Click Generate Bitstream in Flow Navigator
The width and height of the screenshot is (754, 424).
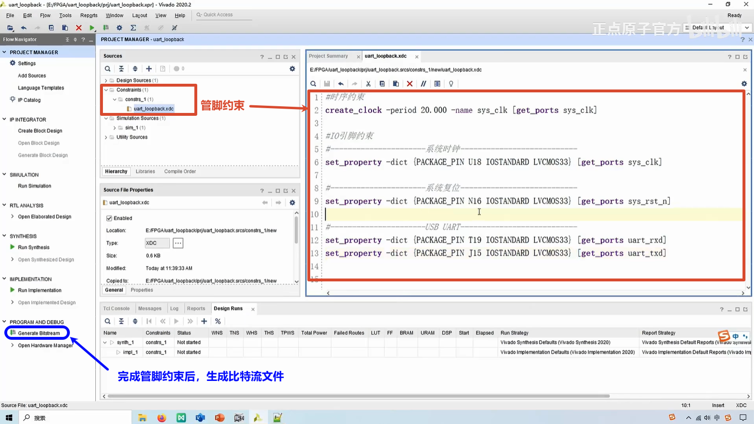[39, 333]
